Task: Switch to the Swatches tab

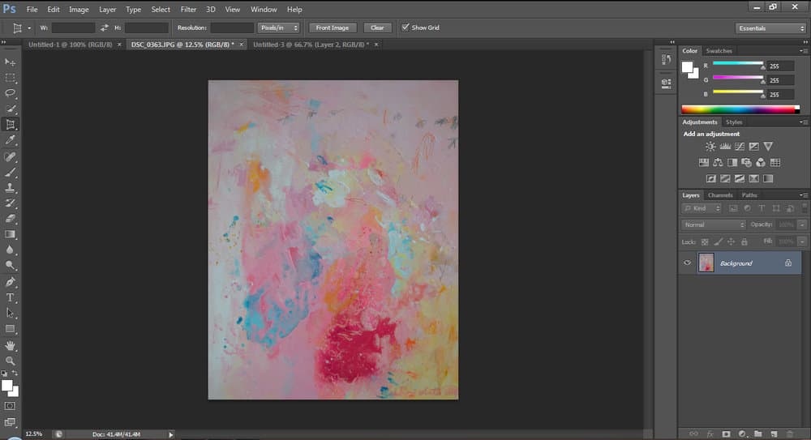Action: pyautogui.click(x=719, y=51)
